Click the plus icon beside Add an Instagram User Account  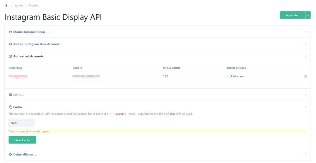click(x=10, y=44)
